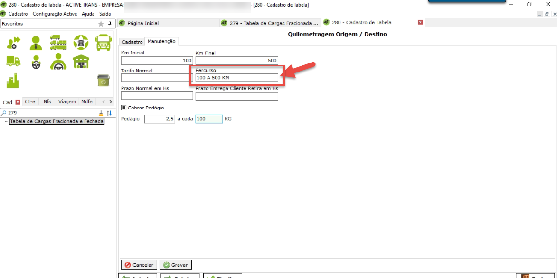Select Tabela de Cargas Fracionada e Fechada
Screen dimensions: 557x278
(x=57, y=121)
